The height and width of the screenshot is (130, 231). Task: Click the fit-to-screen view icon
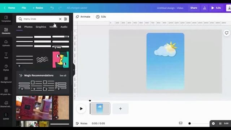point(180,123)
